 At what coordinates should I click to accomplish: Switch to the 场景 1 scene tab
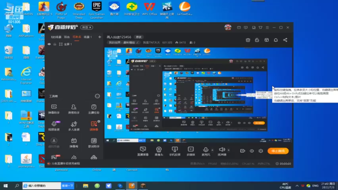[x=88, y=37]
